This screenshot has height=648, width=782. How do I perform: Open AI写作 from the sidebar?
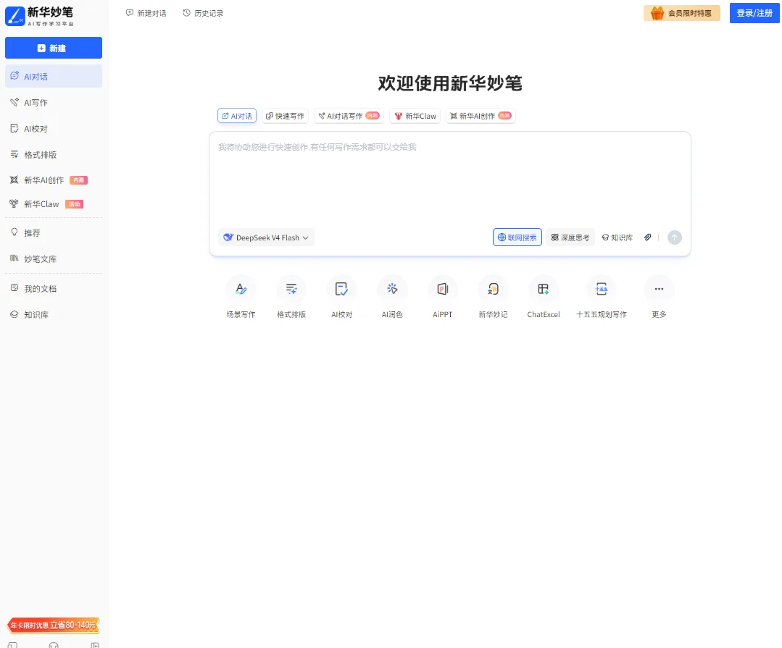click(54, 103)
